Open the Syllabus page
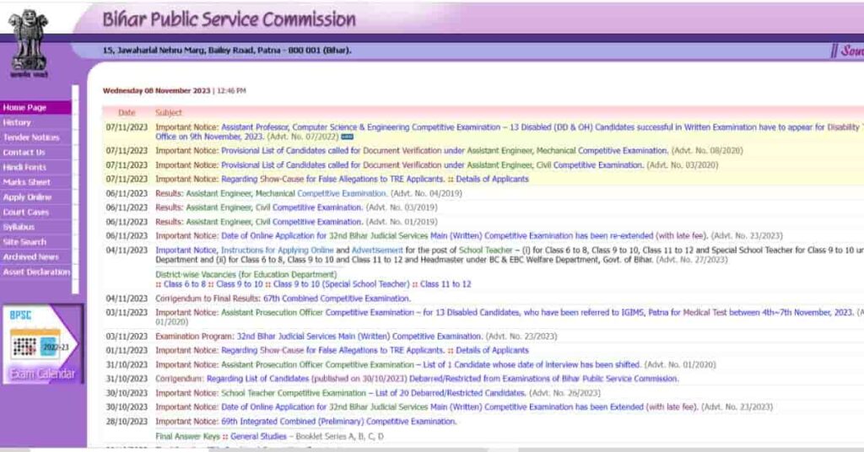This screenshot has width=864, height=452. pyautogui.click(x=19, y=227)
